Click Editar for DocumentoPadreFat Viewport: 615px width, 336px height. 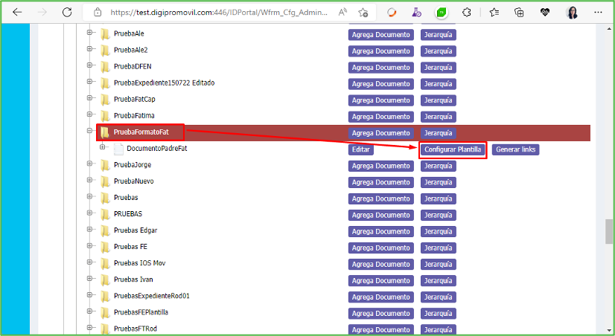tap(360, 149)
